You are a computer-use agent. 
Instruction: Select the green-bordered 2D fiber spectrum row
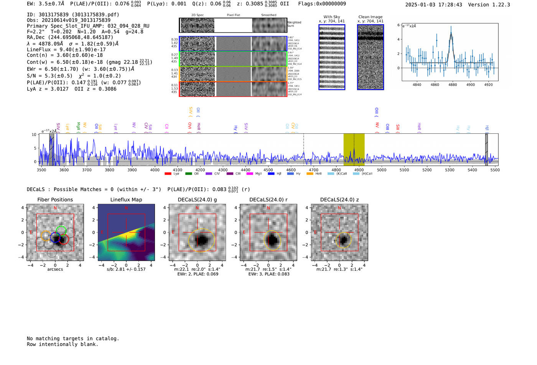[x=233, y=59]
